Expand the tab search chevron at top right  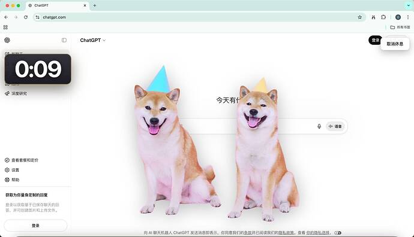click(408, 5)
